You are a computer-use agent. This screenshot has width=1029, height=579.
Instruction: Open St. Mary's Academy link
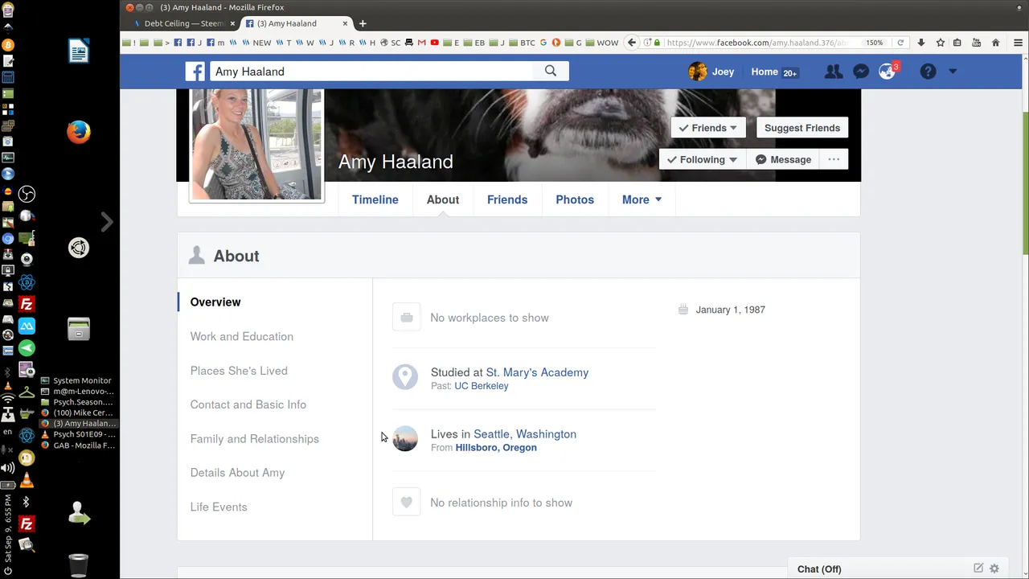pos(537,372)
